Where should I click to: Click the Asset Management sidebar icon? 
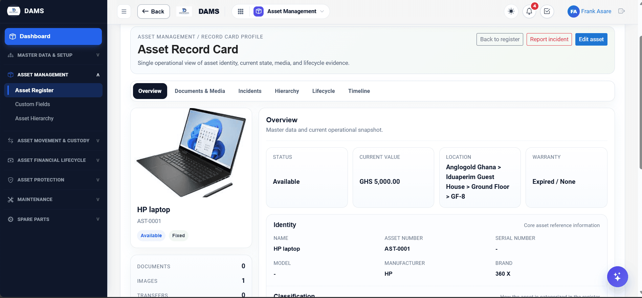pos(10,75)
